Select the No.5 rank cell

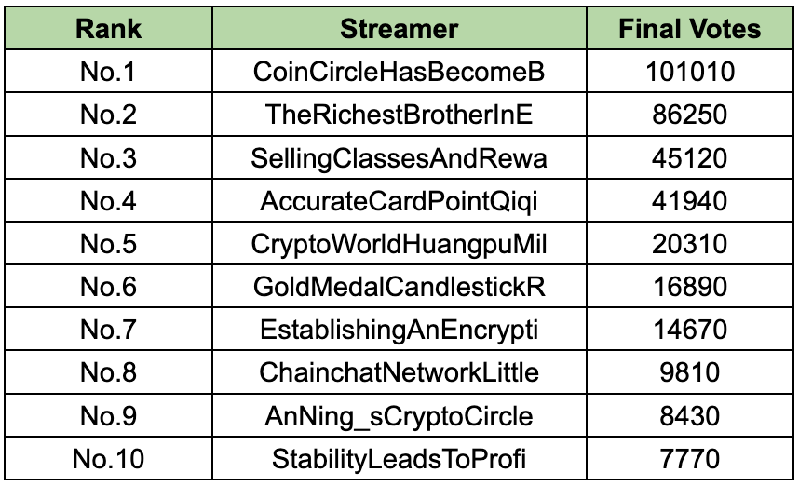pyautogui.click(x=108, y=244)
